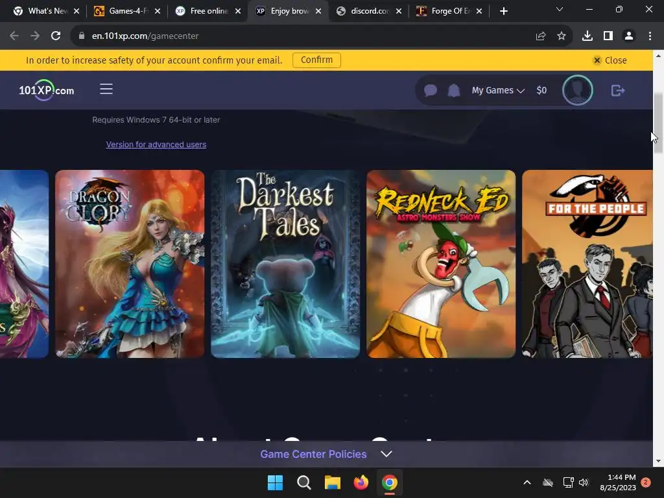Open Version for advanced users link
Viewport: 664px width, 498px height.
point(156,145)
